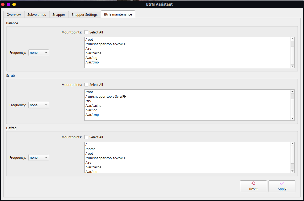Expand the Scrub frequency dropdown
Image resolution: width=304 pixels, height=201 pixels.
[x=39, y=105]
